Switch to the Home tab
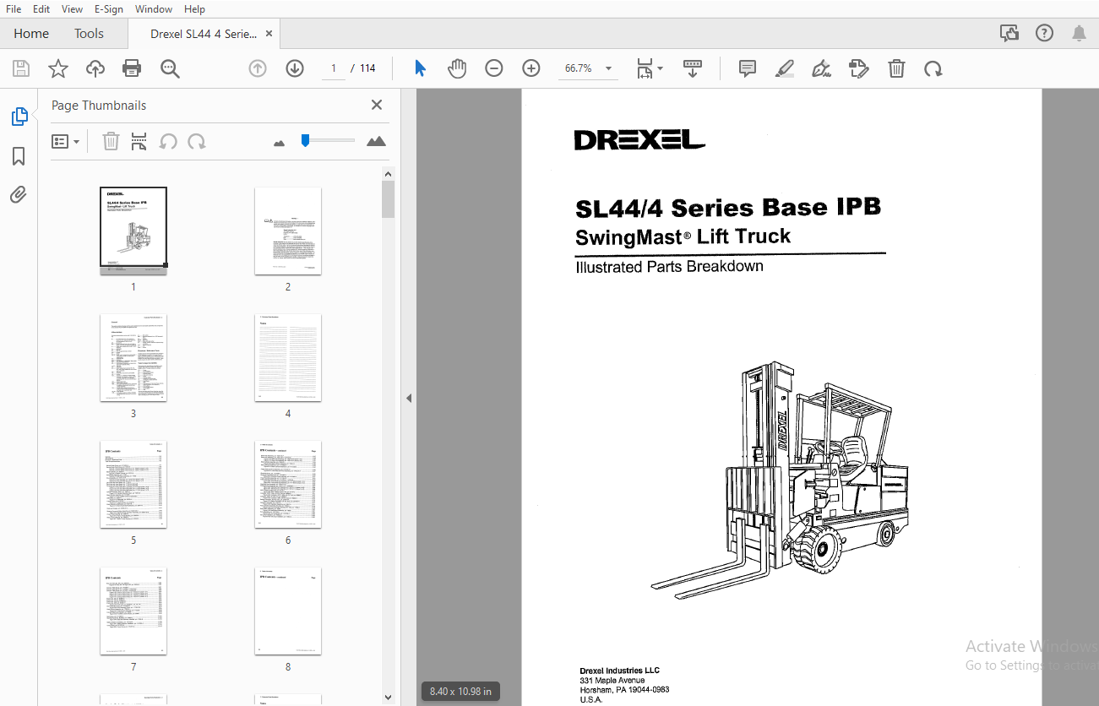This screenshot has width=1099, height=706. pyautogui.click(x=31, y=34)
